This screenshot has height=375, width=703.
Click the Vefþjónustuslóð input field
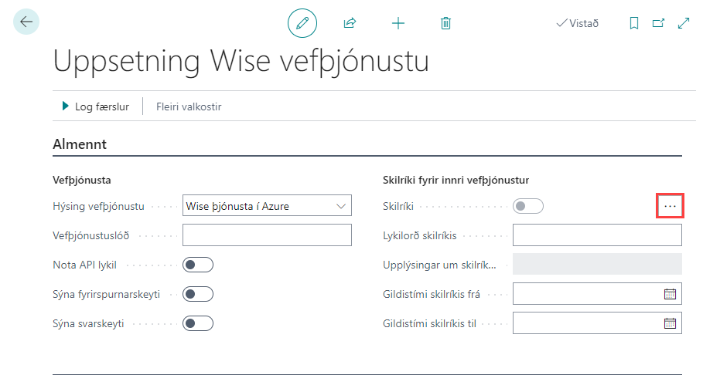pos(267,235)
